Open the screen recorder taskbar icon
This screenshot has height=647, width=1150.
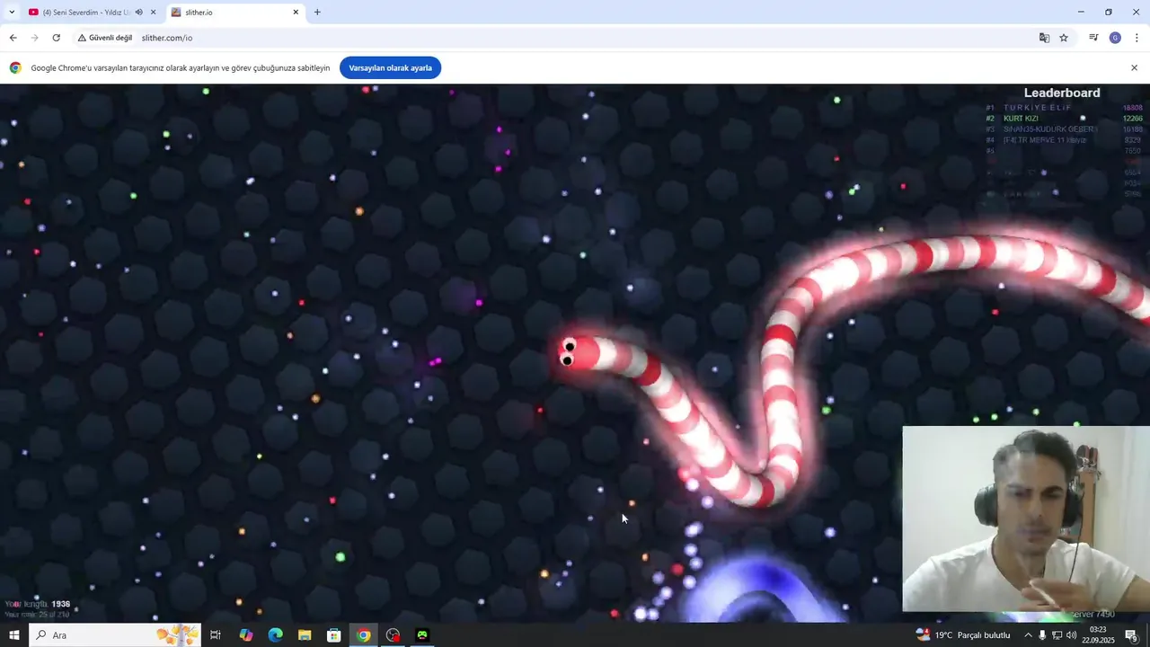pos(393,635)
